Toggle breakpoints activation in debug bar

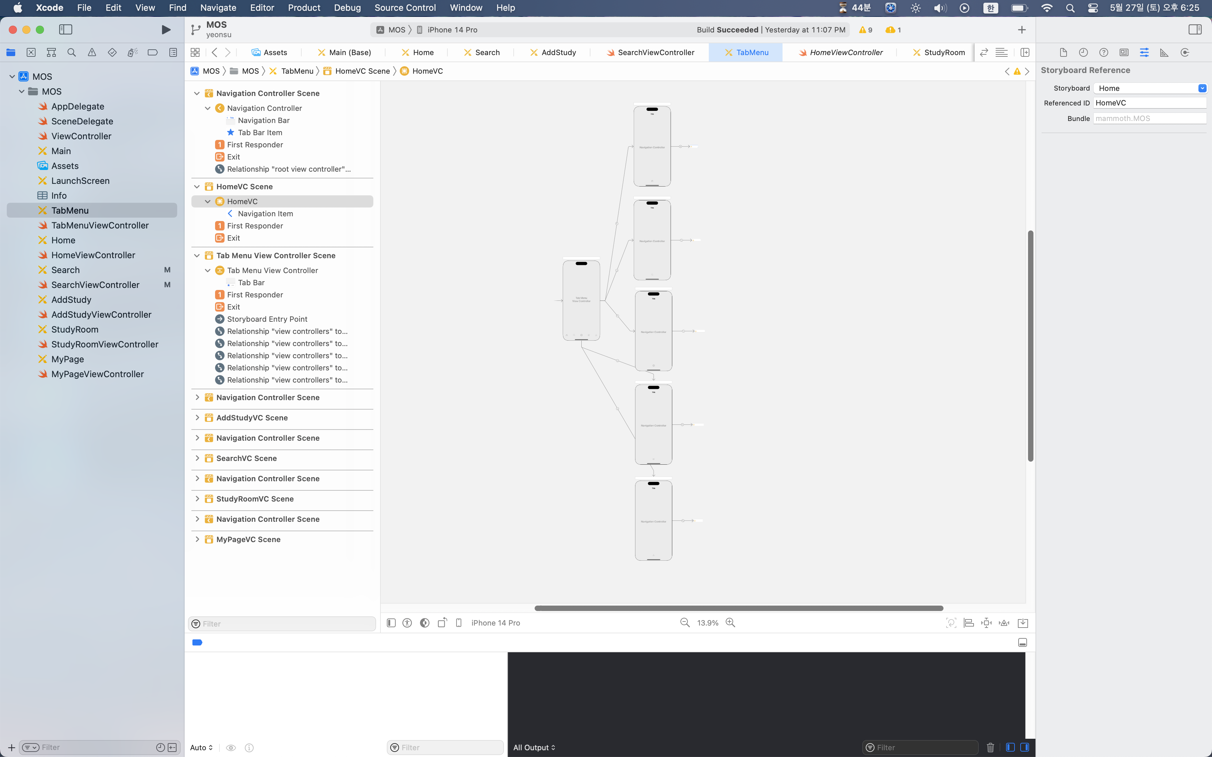197,642
